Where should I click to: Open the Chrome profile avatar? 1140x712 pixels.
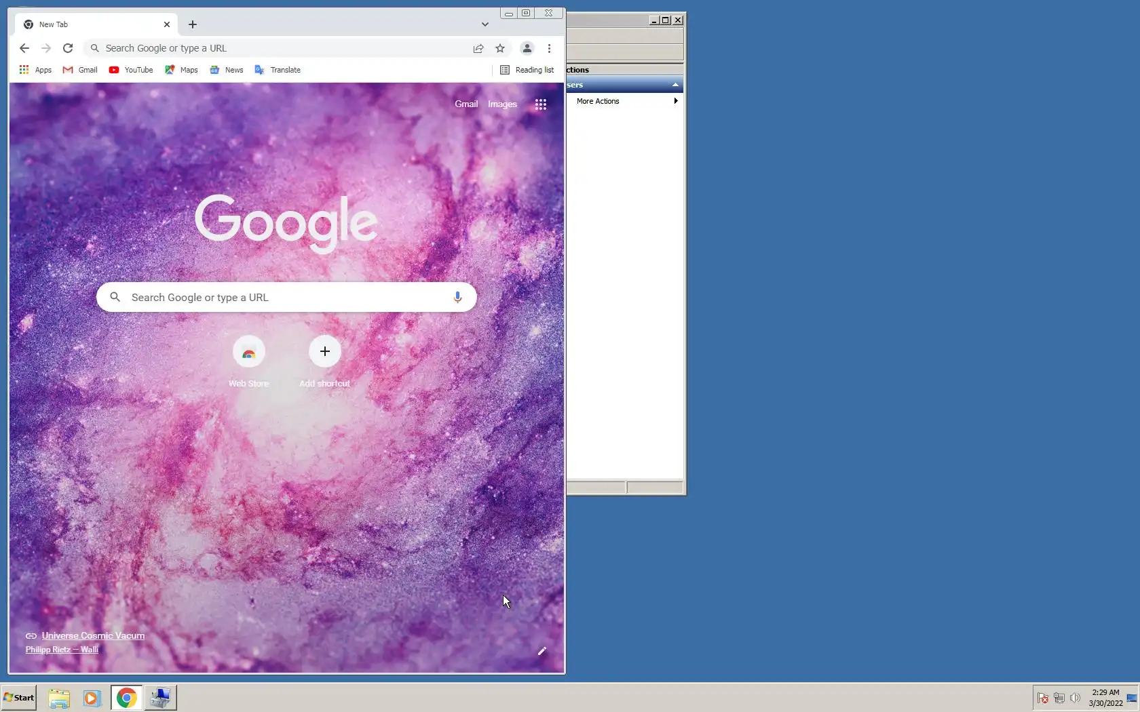tap(527, 48)
